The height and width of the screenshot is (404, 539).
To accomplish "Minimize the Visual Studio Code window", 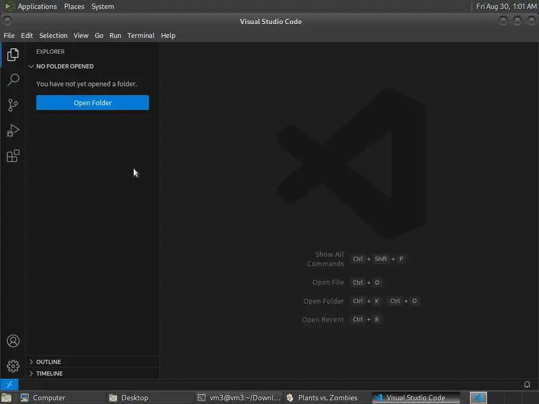I will tap(503, 21).
